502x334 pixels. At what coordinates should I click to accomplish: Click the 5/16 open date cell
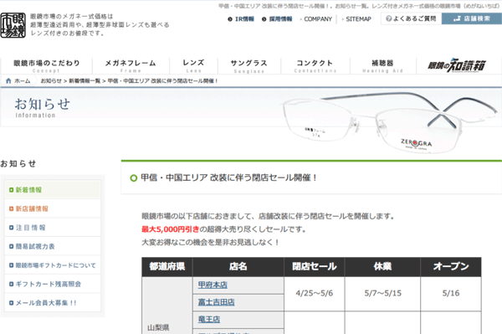pyautogui.click(x=451, y=293)
